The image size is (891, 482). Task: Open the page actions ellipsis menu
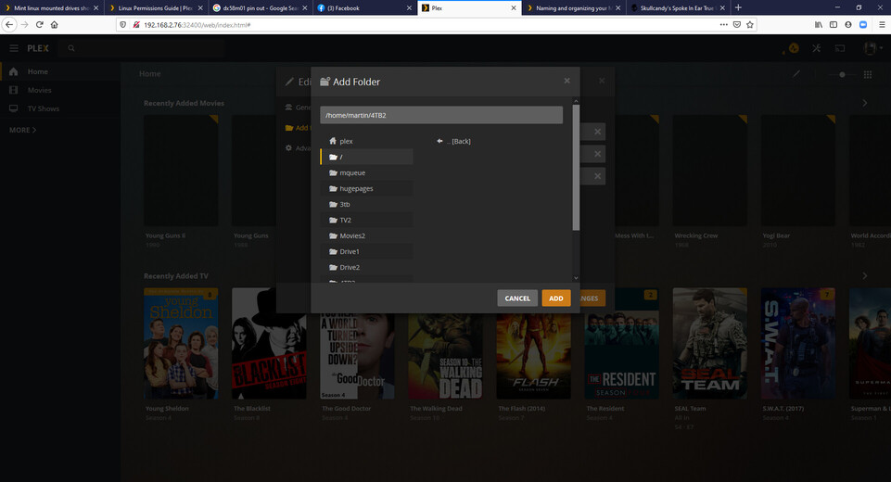tap(723, 24)
